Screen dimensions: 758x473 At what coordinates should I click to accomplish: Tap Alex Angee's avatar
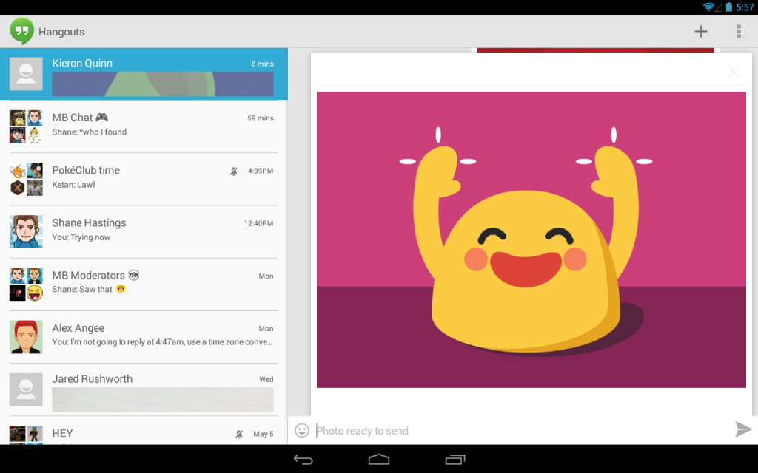(26, 337)
